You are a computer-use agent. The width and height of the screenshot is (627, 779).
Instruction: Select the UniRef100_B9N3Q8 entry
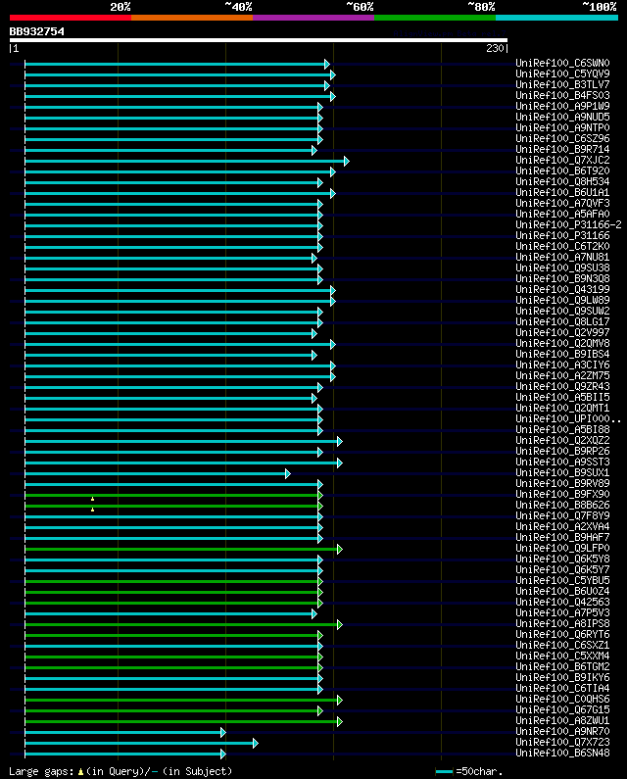coord(562,278)
